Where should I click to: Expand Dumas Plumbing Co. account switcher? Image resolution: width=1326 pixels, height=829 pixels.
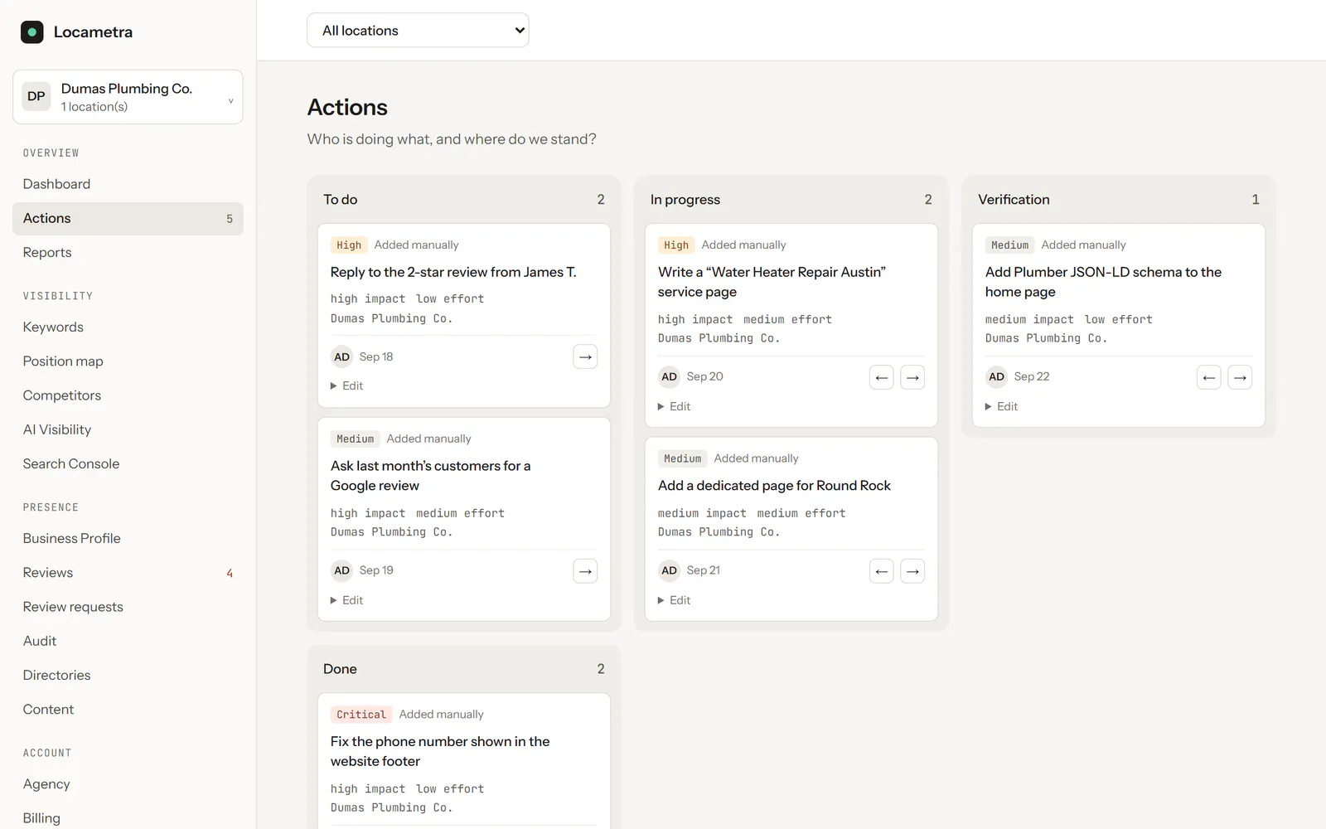coord(128,97)
